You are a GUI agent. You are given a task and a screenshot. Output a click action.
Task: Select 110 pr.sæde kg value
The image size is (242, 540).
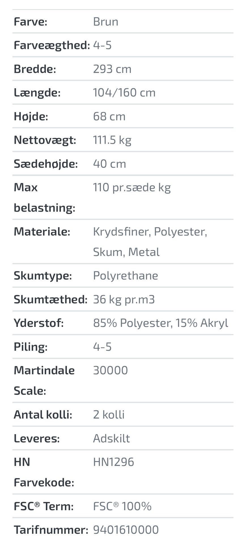[132, 188]
